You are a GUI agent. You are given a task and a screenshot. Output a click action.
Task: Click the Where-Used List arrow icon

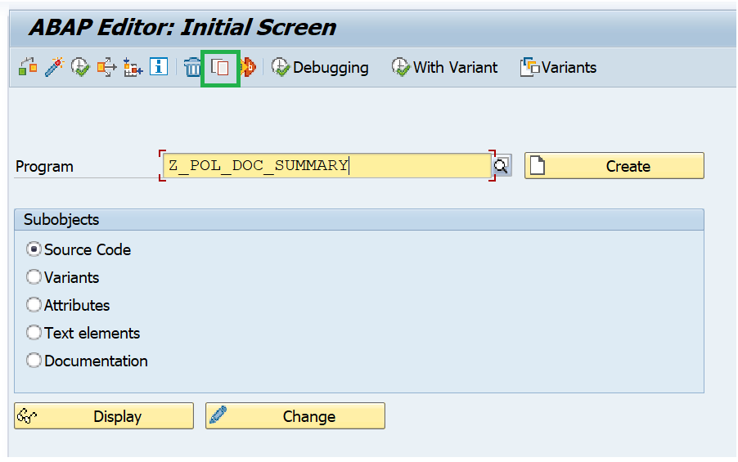[107, 67]
